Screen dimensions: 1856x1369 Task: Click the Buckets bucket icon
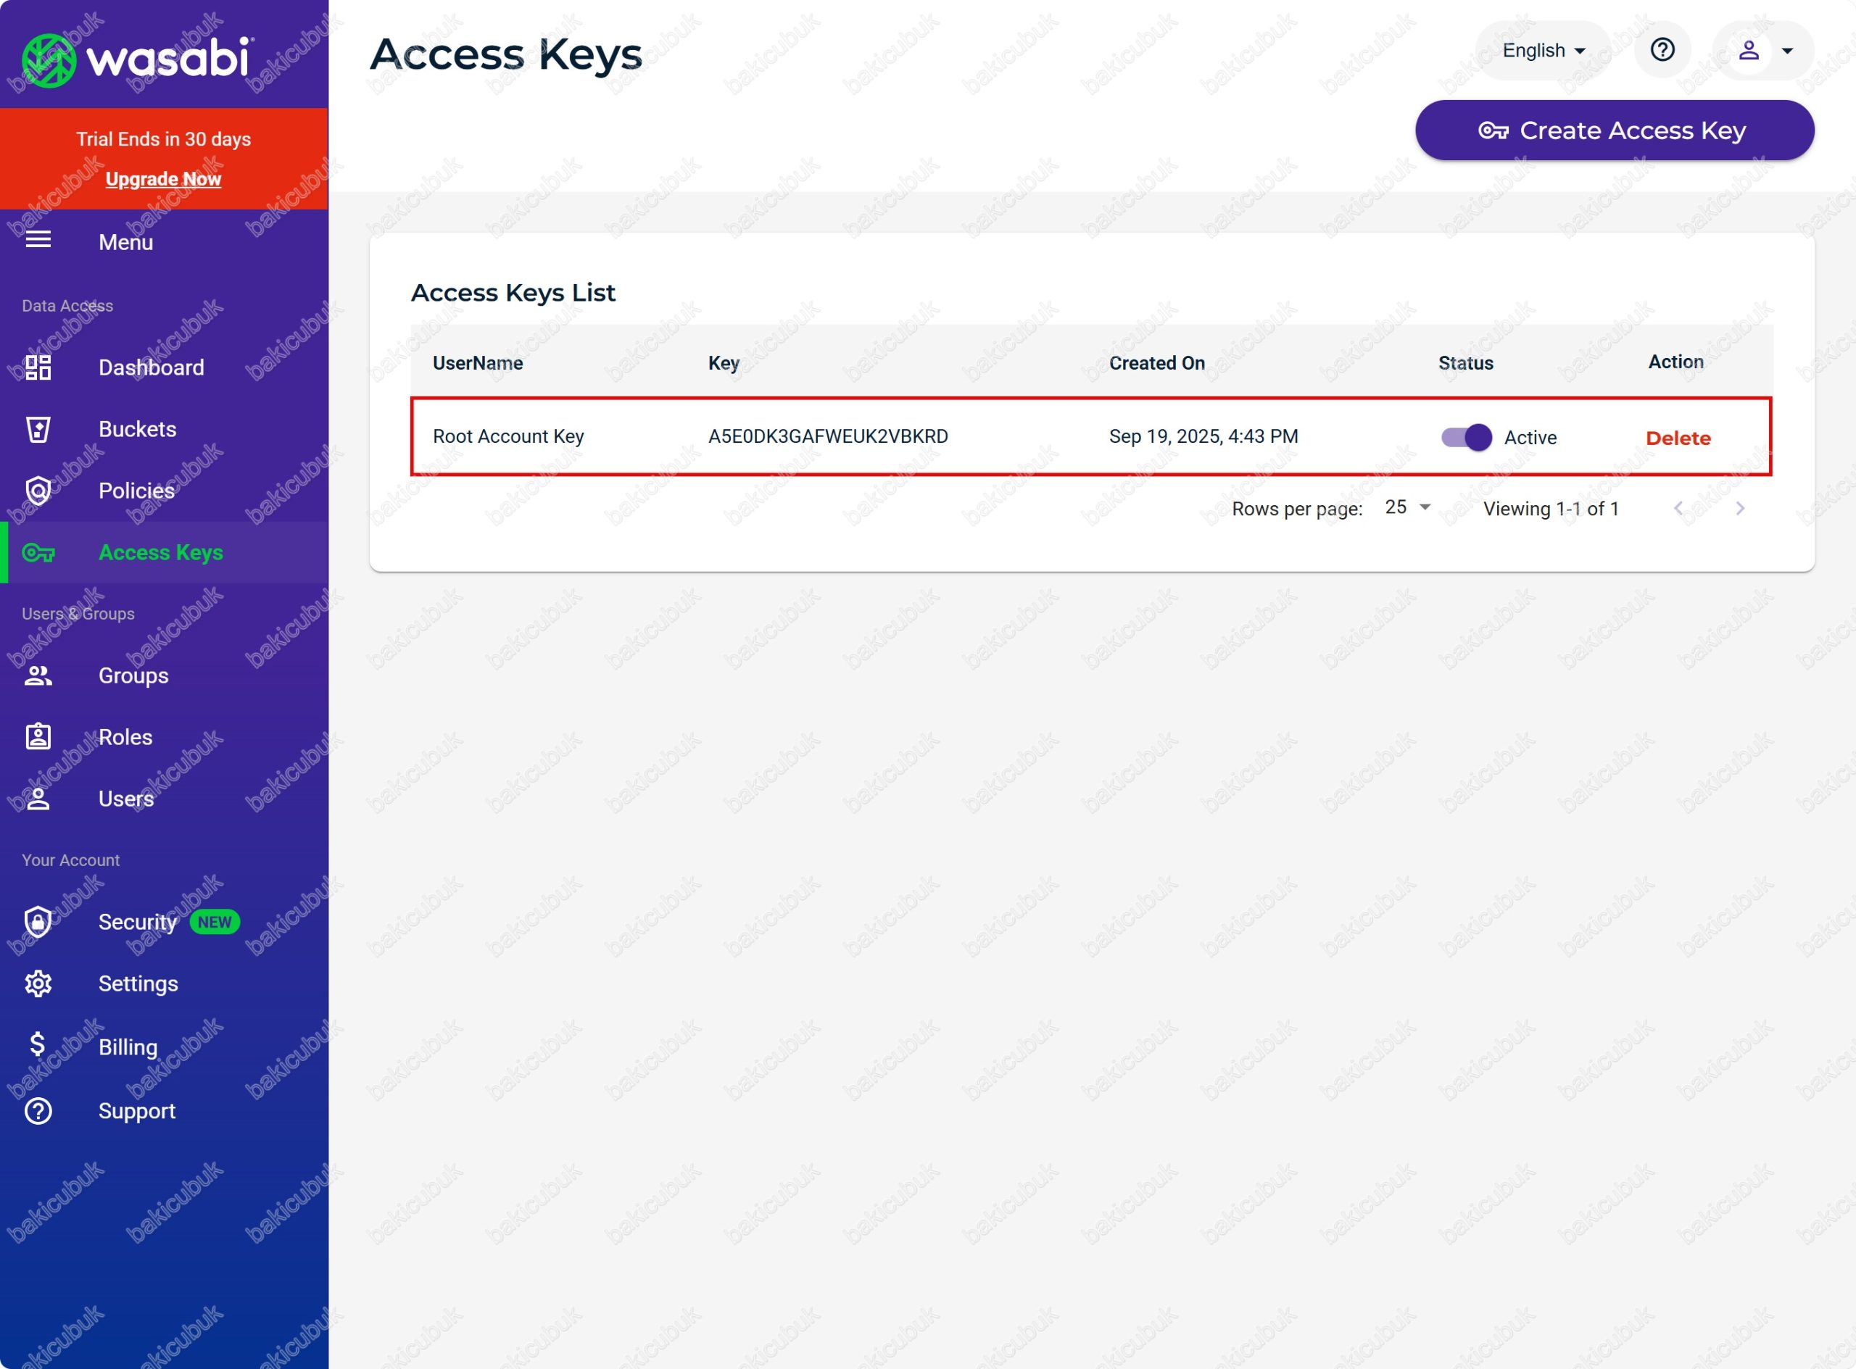pyautogui.click(x=38, y=429)
